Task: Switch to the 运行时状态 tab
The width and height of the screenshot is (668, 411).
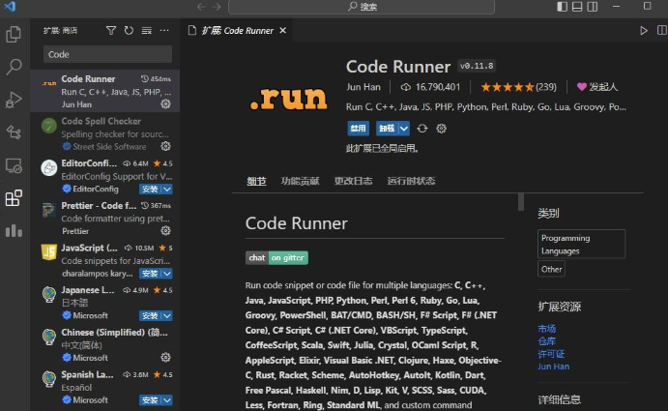Action: pyautogui.click(x=411, y=181)
